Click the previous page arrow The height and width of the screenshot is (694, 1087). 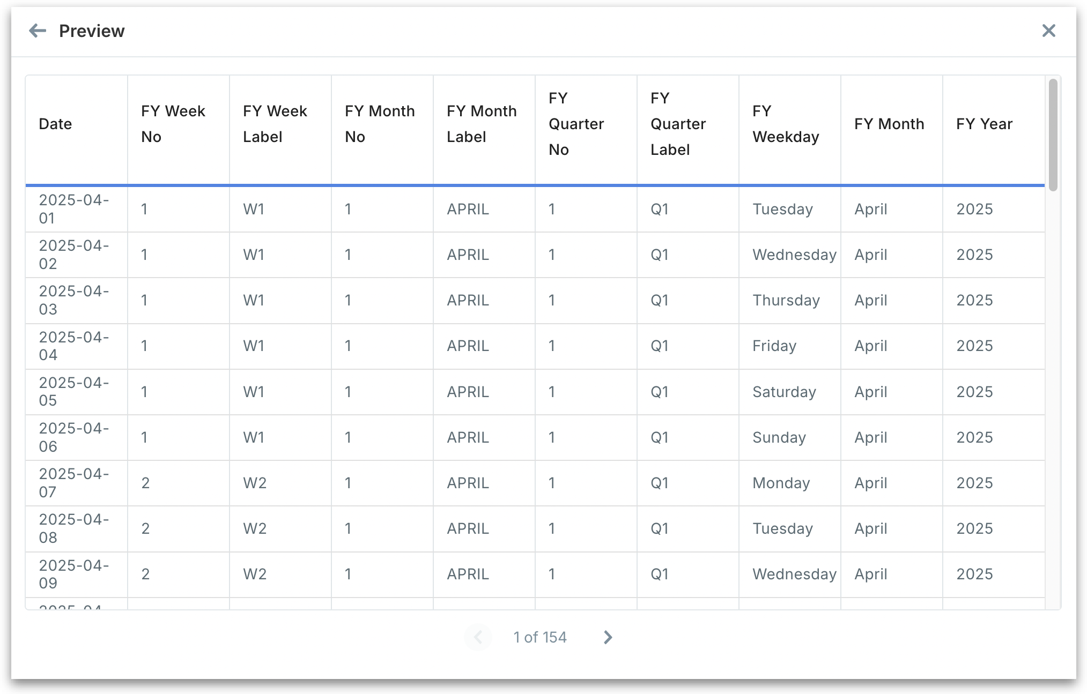478,637
